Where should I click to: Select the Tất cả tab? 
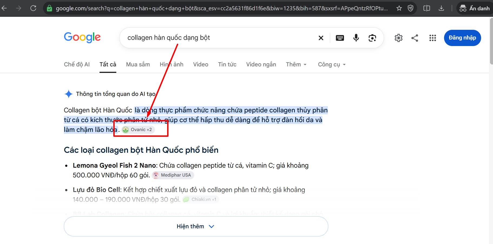point(108,64)
